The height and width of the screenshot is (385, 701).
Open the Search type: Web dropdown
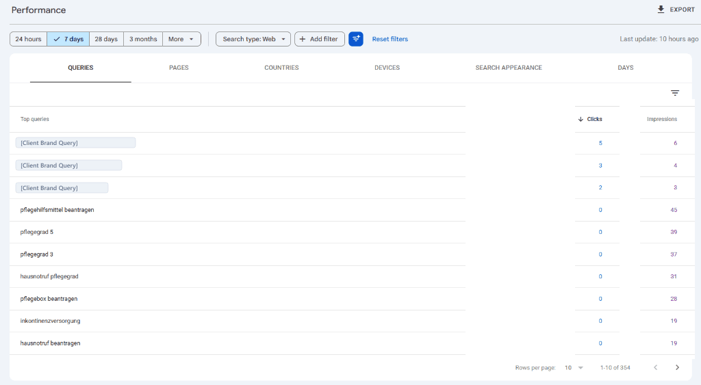[x=253, y=39]
